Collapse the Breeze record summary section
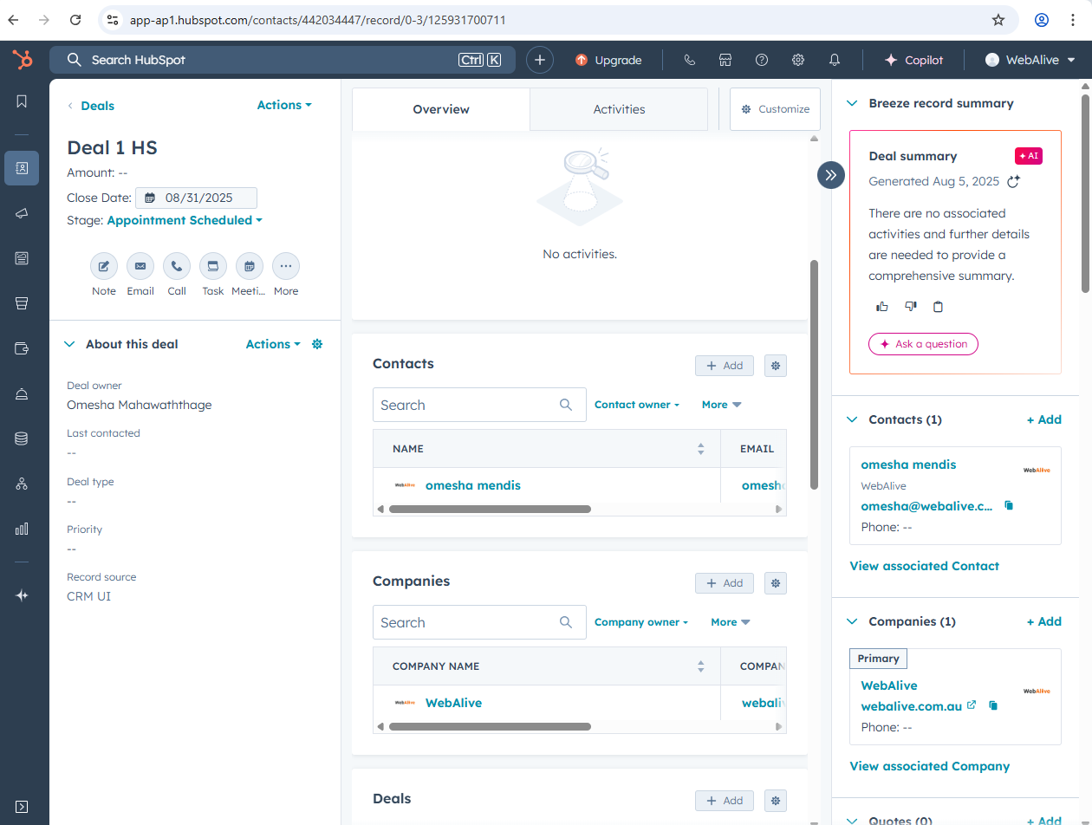This screenshot has width=1092, height=825. point(852,103)
